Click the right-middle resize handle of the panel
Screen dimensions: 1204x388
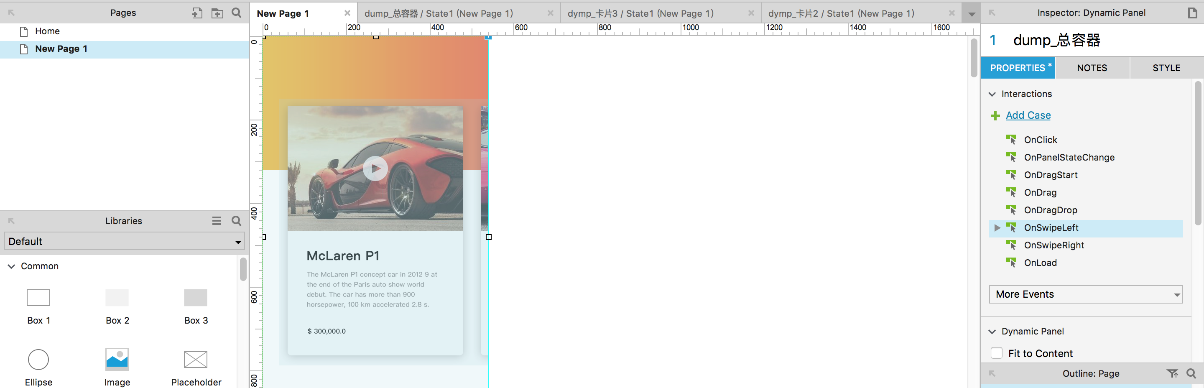click(488, 237)
